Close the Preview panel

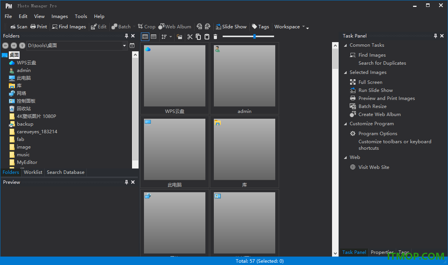(133, 182)
